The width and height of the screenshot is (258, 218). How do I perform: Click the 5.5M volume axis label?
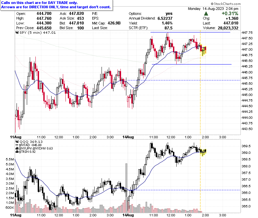[x=10, y=159]
